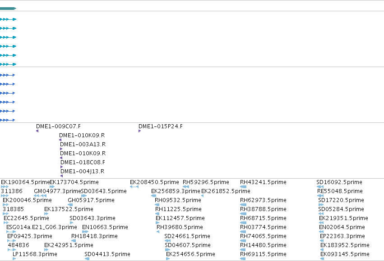Viewport: 384px width, 261px height.
Task: Select the RH59296.5prime label
Action: pos(206,182)
